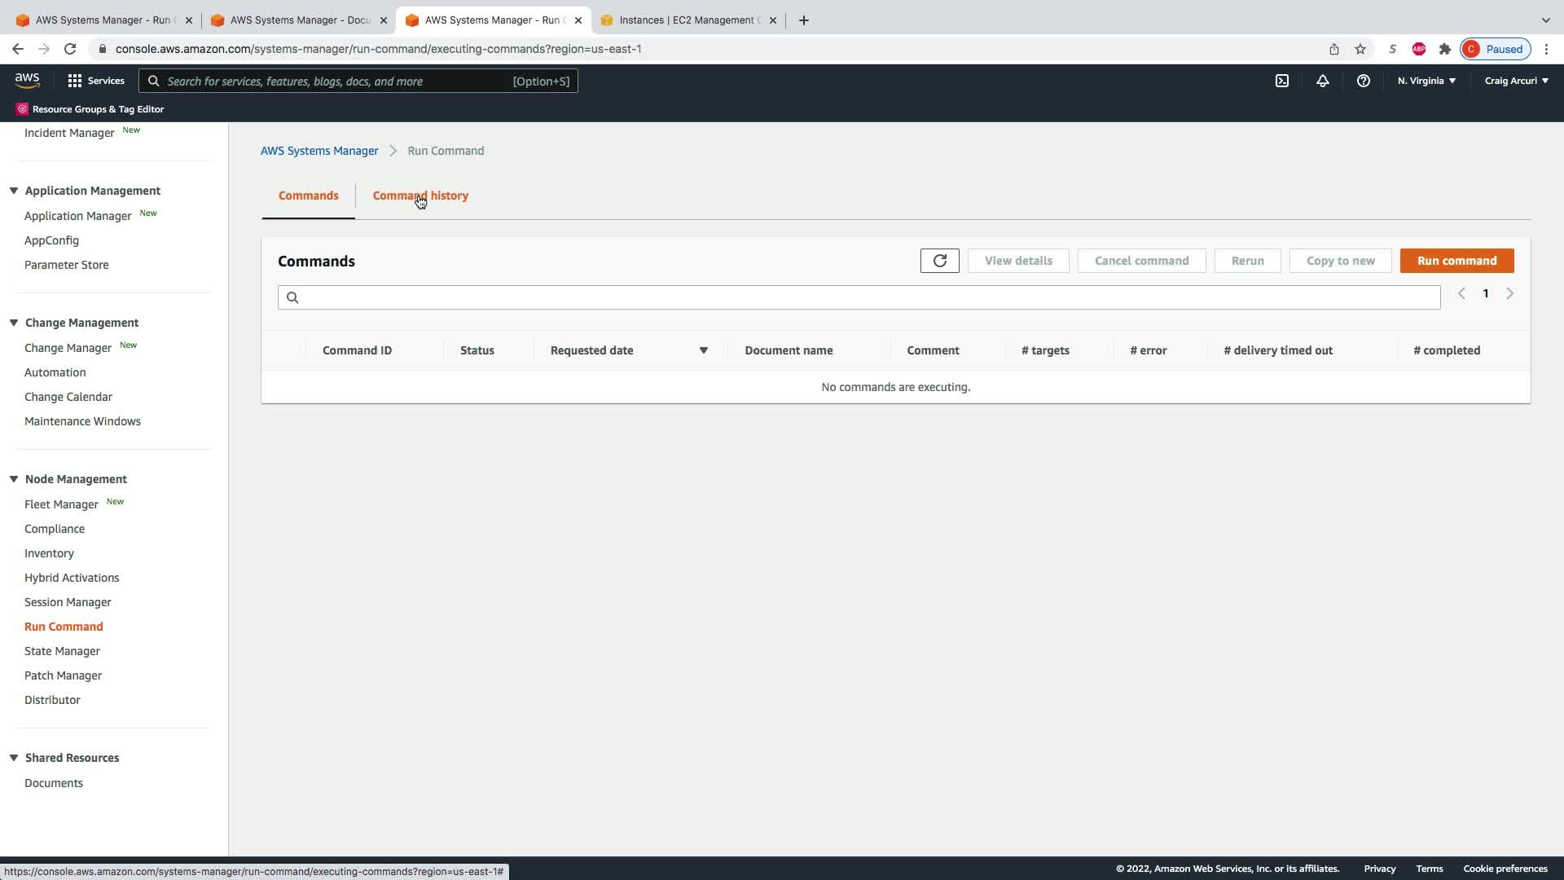The height and width of the screenshot is (880, 1564).
Task: Click the Commands filter search field
Action: click(x=859, y=297)
